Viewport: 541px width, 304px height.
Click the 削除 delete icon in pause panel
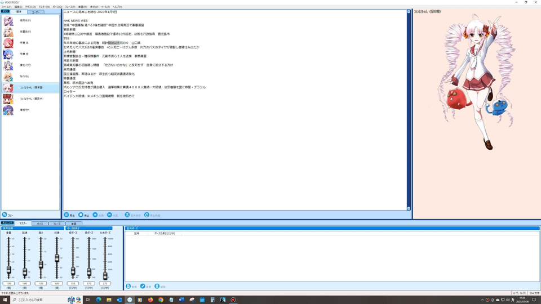coord(157,287)
